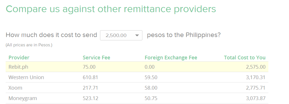Click the Moneygram provider name
289x104 pixels.
point(23,98)
